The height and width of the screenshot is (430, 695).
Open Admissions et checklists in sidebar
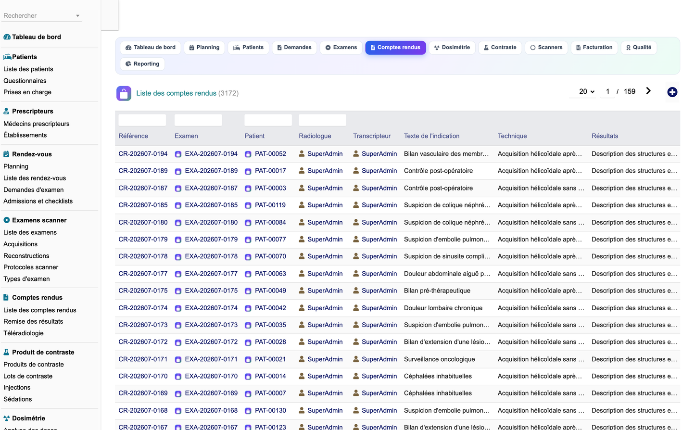(38, 202)
